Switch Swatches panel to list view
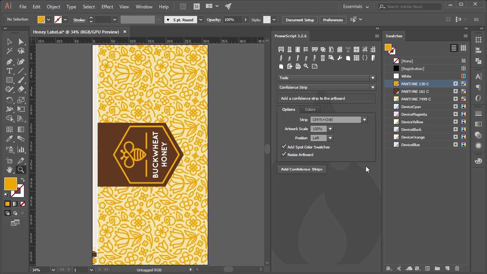The height and width of the screenshot is (274, 487). (454, 48)
